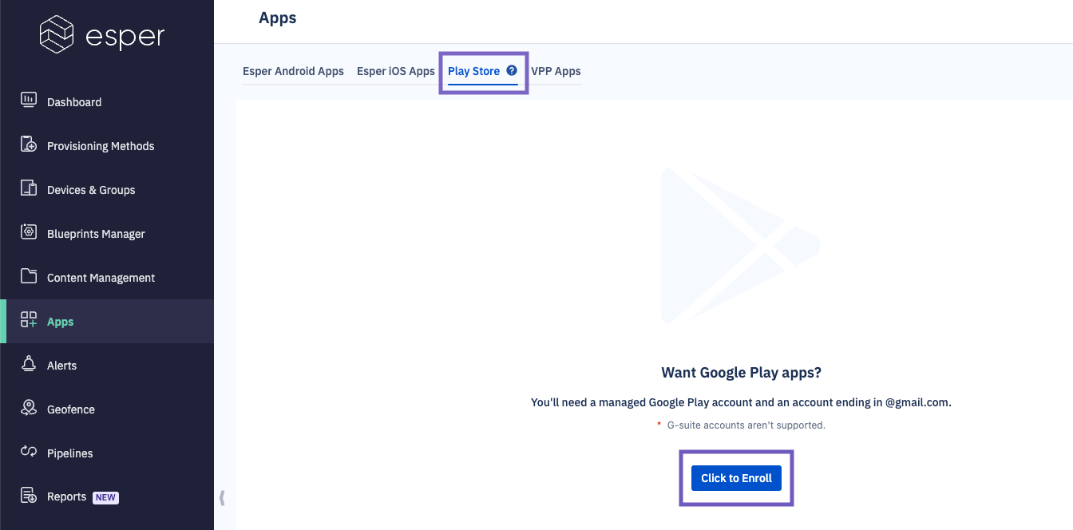1073x530 pixels.
Task: Select the Alerts bell icon
Action: (x=28, y=365)
